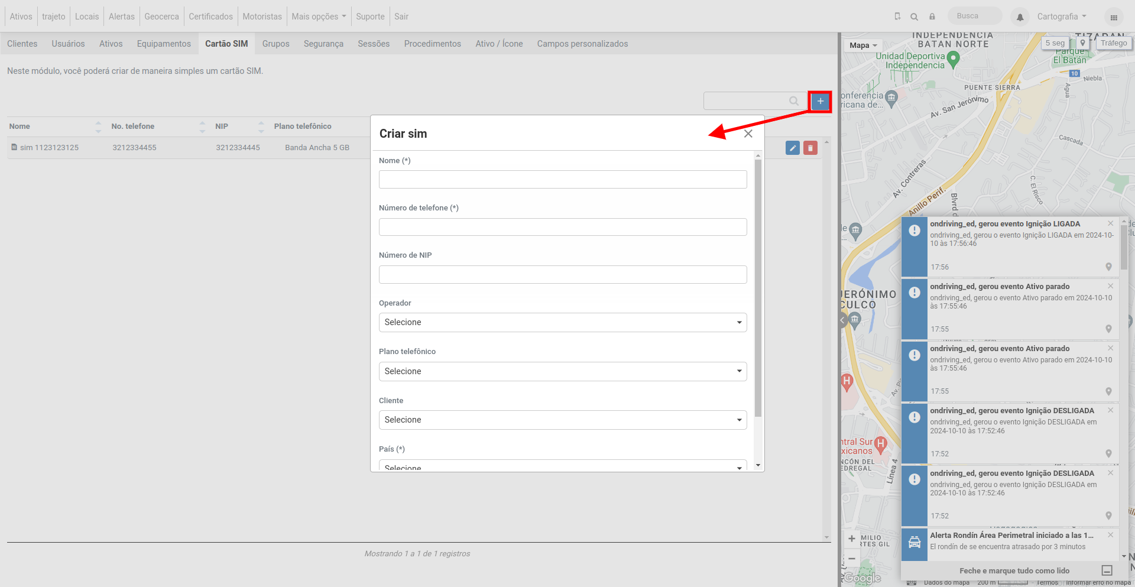Toggle the Tráfego map button
Screen dimensions: 1135x587
click(x=1113, y=43)
